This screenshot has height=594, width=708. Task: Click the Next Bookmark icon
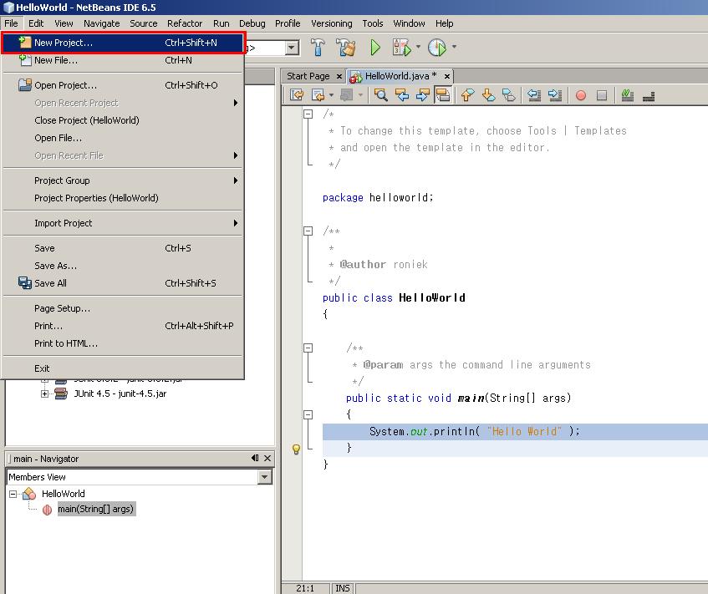[x=488, y=94]
